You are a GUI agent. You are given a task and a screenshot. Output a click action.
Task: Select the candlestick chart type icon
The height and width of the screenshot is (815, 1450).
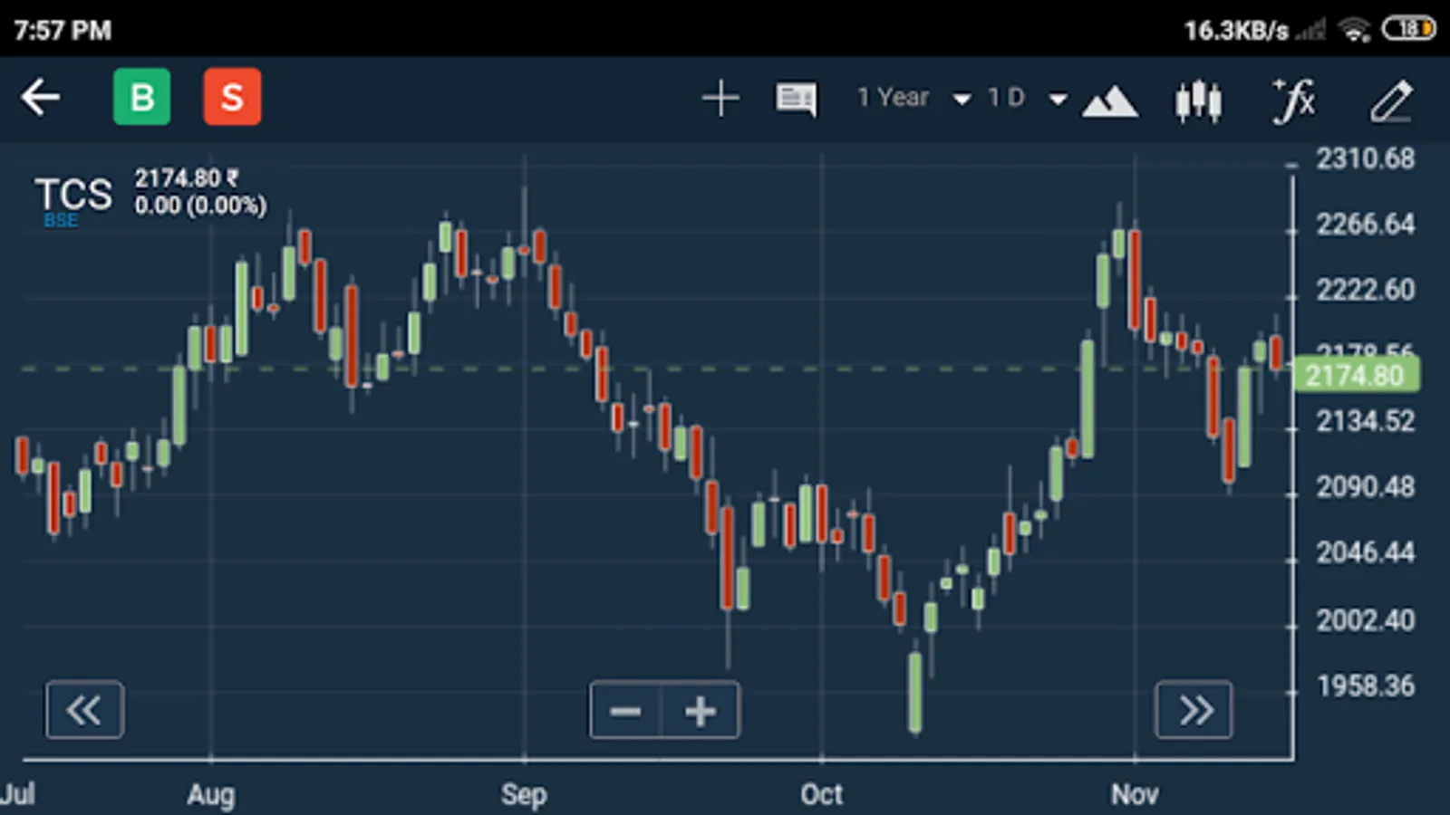1198,100
